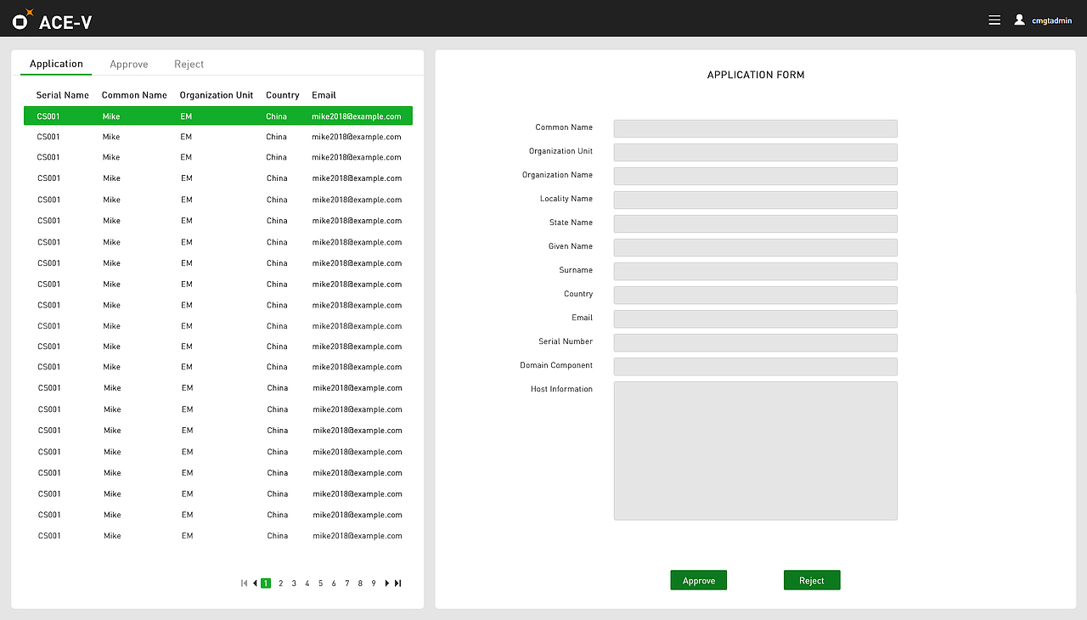Switch to the Approve tab
Image resolution: width=1087 pixels, height=620 pixels.
[x=129, y=64]
